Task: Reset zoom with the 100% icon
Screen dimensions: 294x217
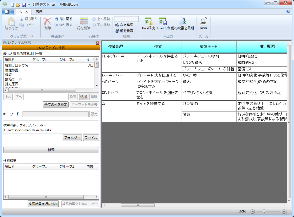Action: tap(203, 21)
